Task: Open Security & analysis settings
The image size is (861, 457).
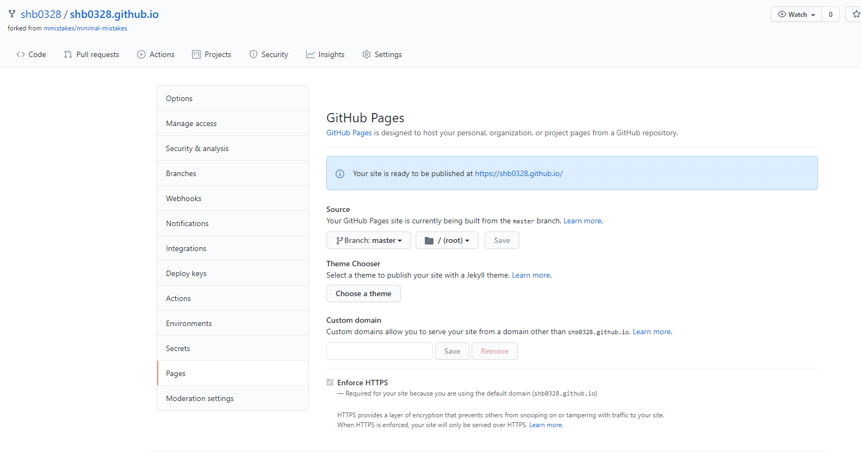Action: coord(233,148)
